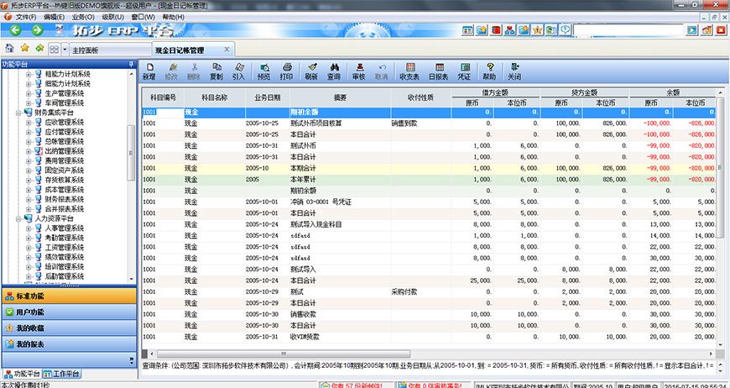Click the 帮助 (Help) toolbar icon
Image resolution: width=730 pixels, height=388 pixels.
click(489, 71)
